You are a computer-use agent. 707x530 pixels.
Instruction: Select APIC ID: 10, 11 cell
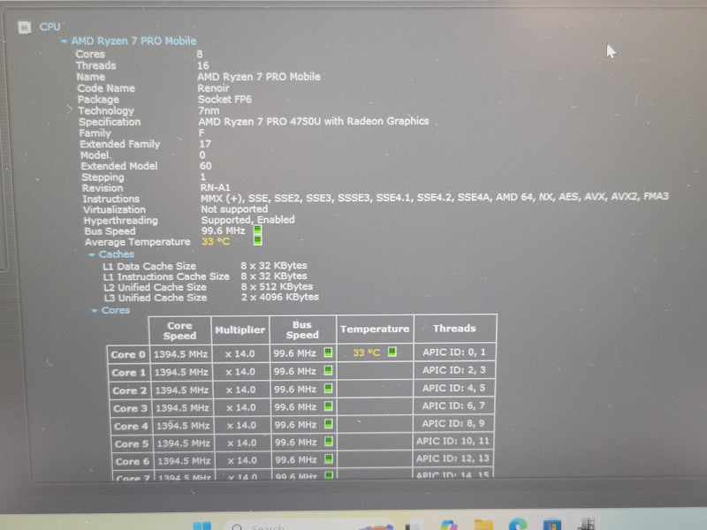[452, 441]
